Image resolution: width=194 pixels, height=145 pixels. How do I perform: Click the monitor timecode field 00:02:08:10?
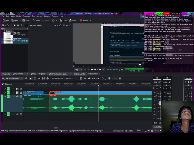[x=112, y=69]
